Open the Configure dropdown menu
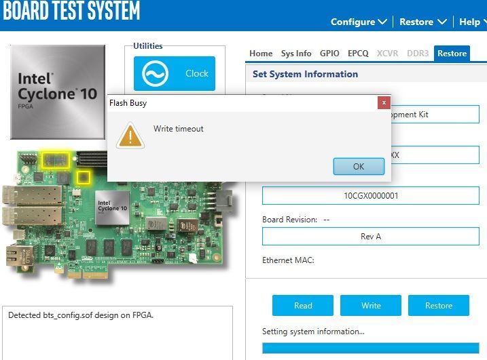 point(359,22)
